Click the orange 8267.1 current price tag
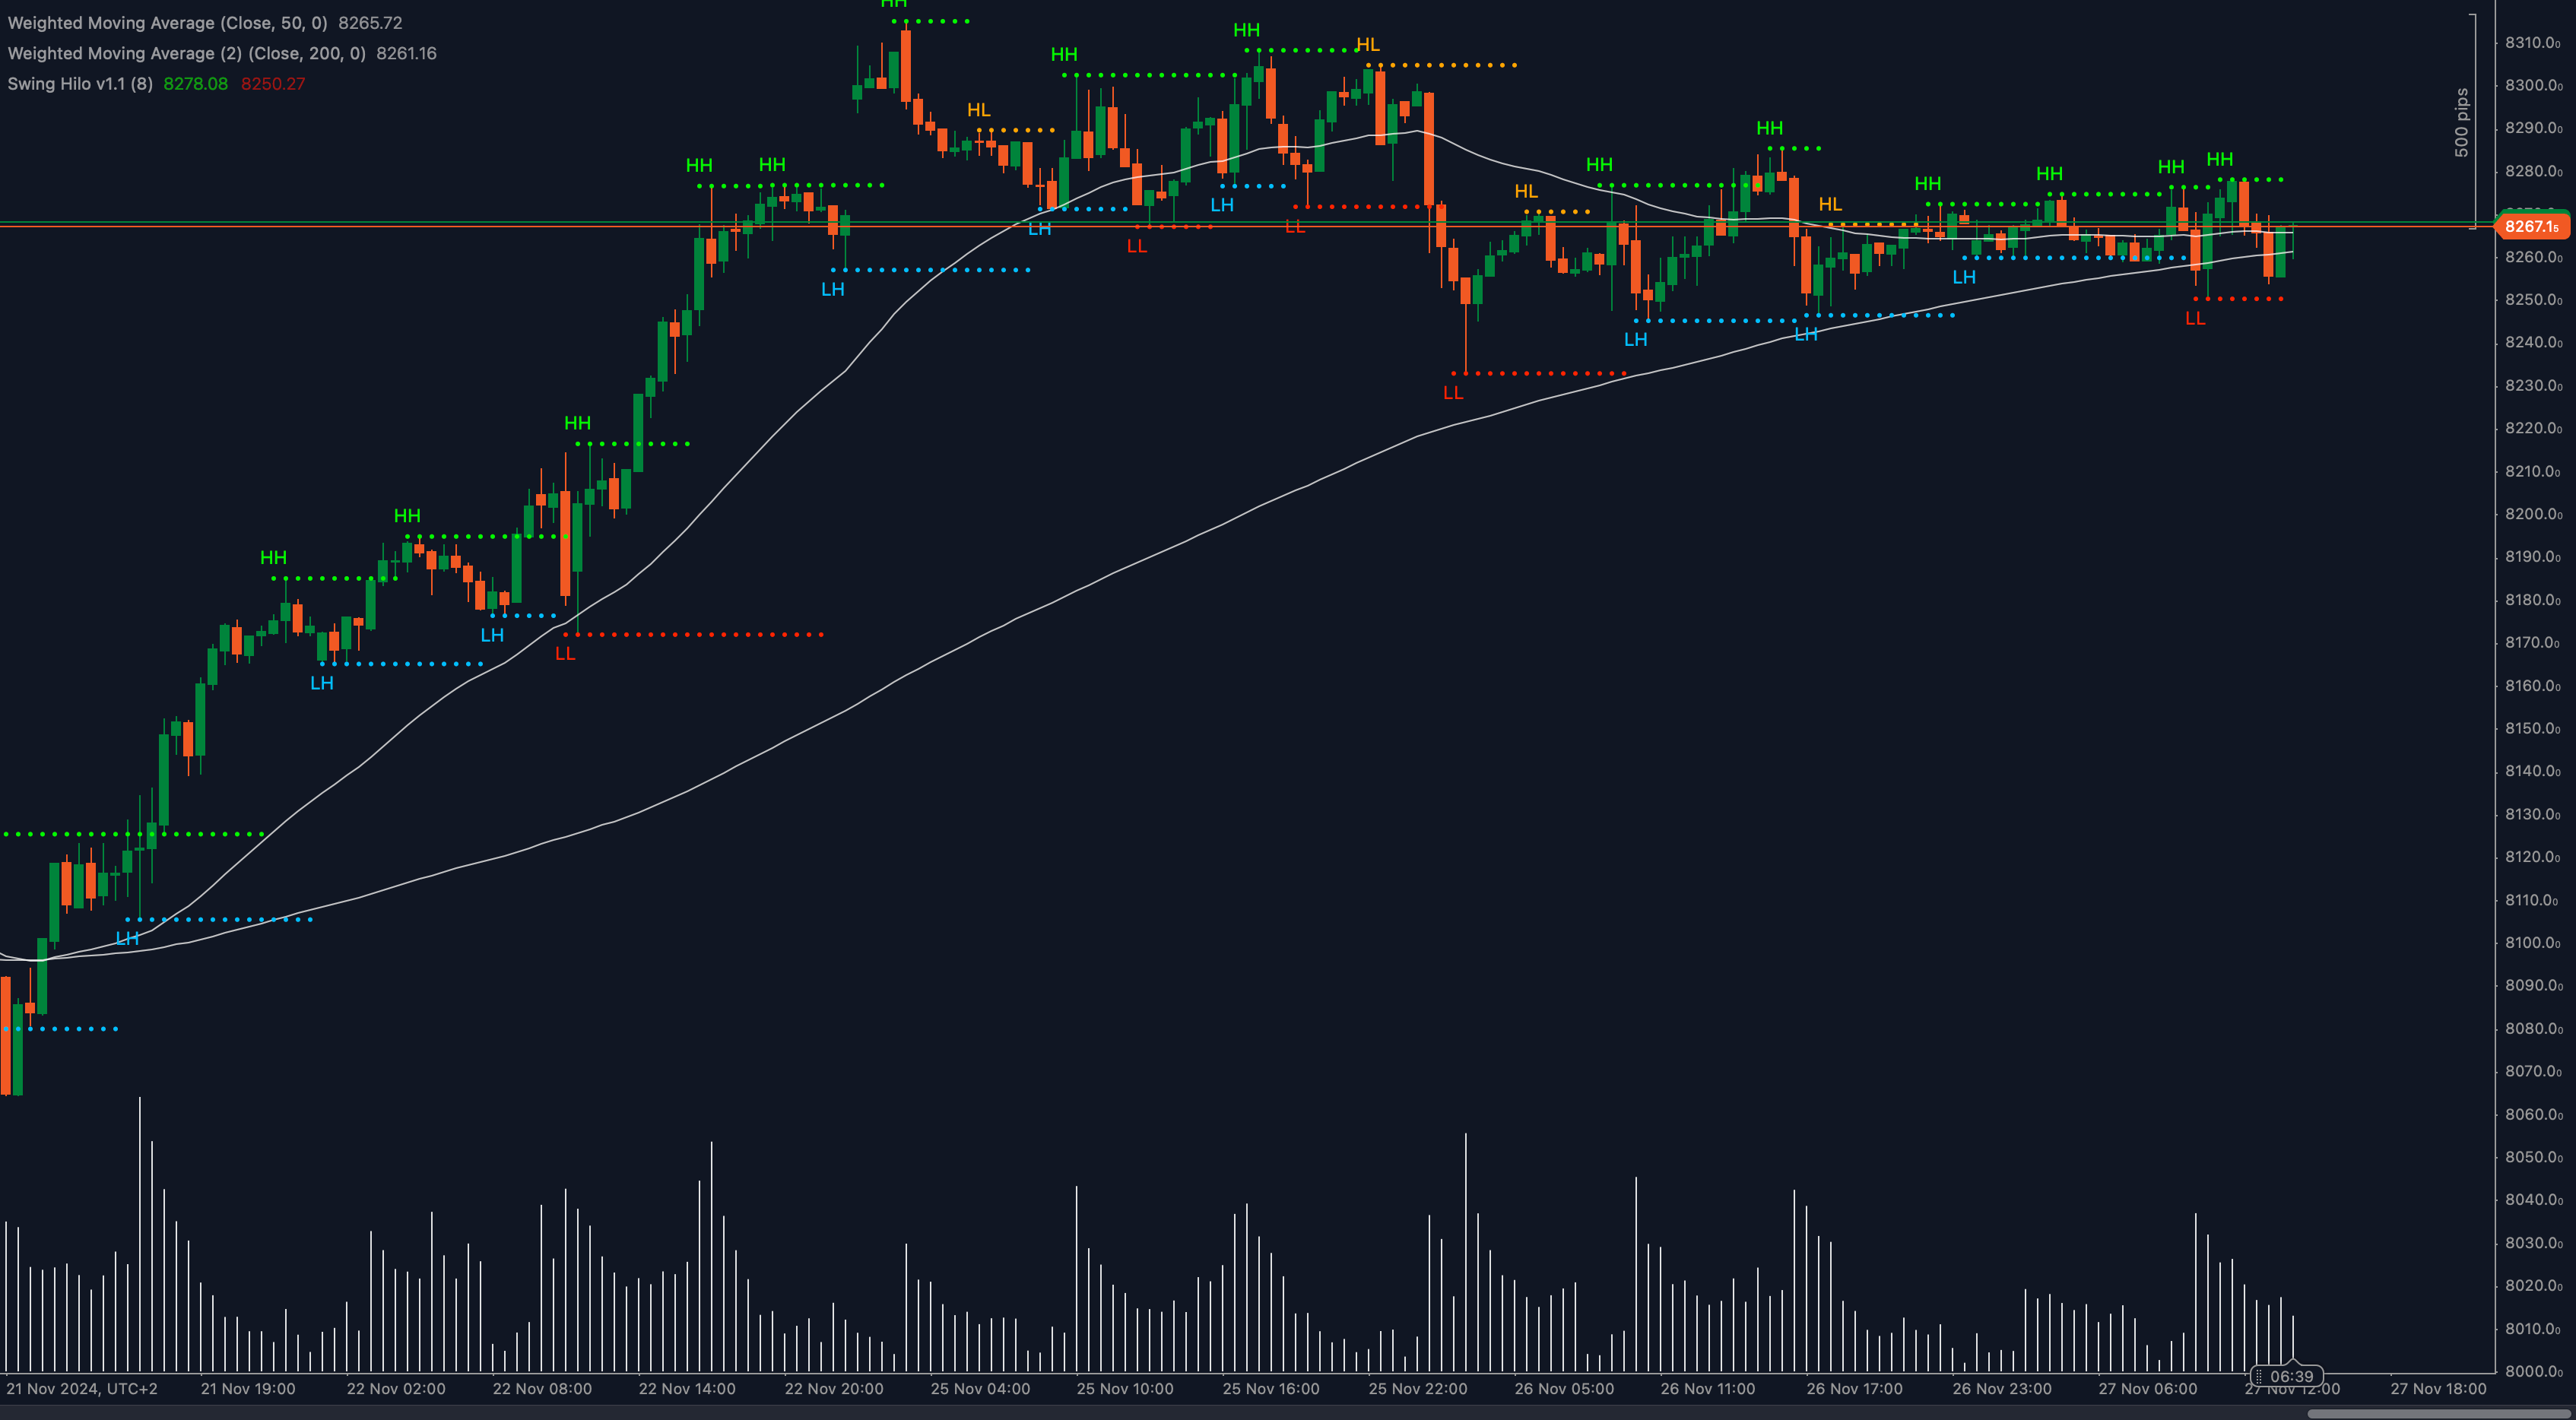The height and width of the screenshot is (1420, 2576). [2532, 227]
